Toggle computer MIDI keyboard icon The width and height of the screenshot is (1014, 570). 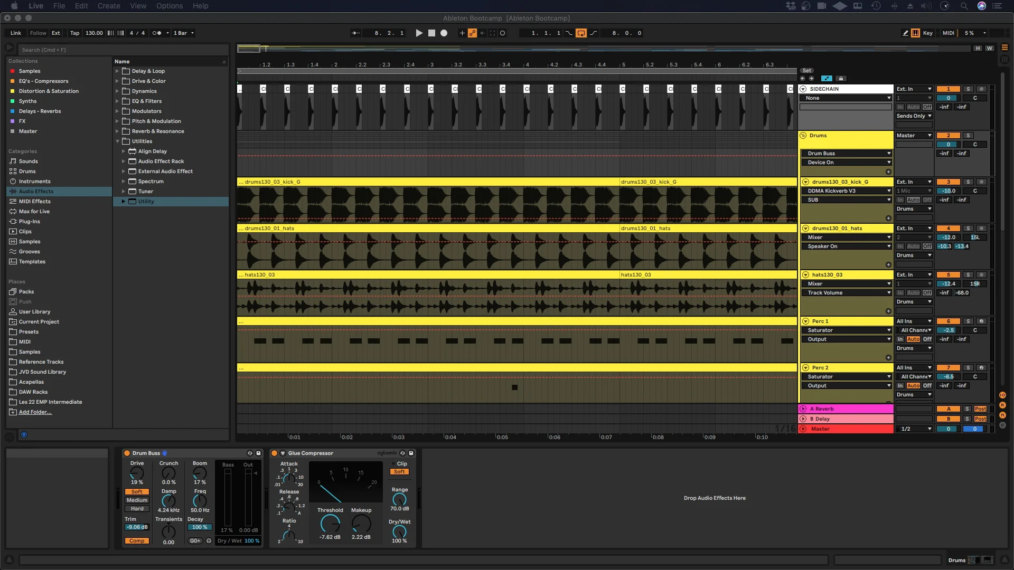click(x=915, y=33)
